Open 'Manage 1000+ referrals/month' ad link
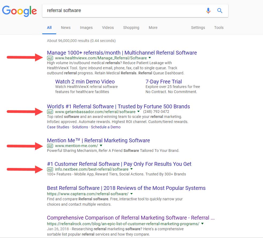This screenshot has width=263, height=238. coord(122,53)
